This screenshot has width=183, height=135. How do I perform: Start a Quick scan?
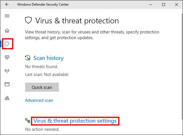pyautogui.click(x=42, y=87)
